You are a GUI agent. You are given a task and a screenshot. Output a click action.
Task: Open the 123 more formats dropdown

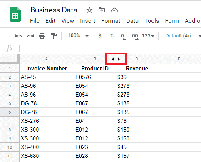tap(148, 36)
